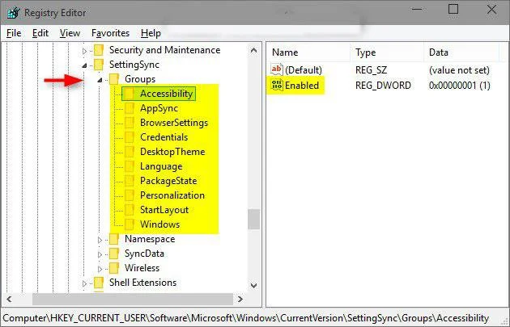
Task: Select the BrowserSettings key label
Action: [x=174, y=123]
